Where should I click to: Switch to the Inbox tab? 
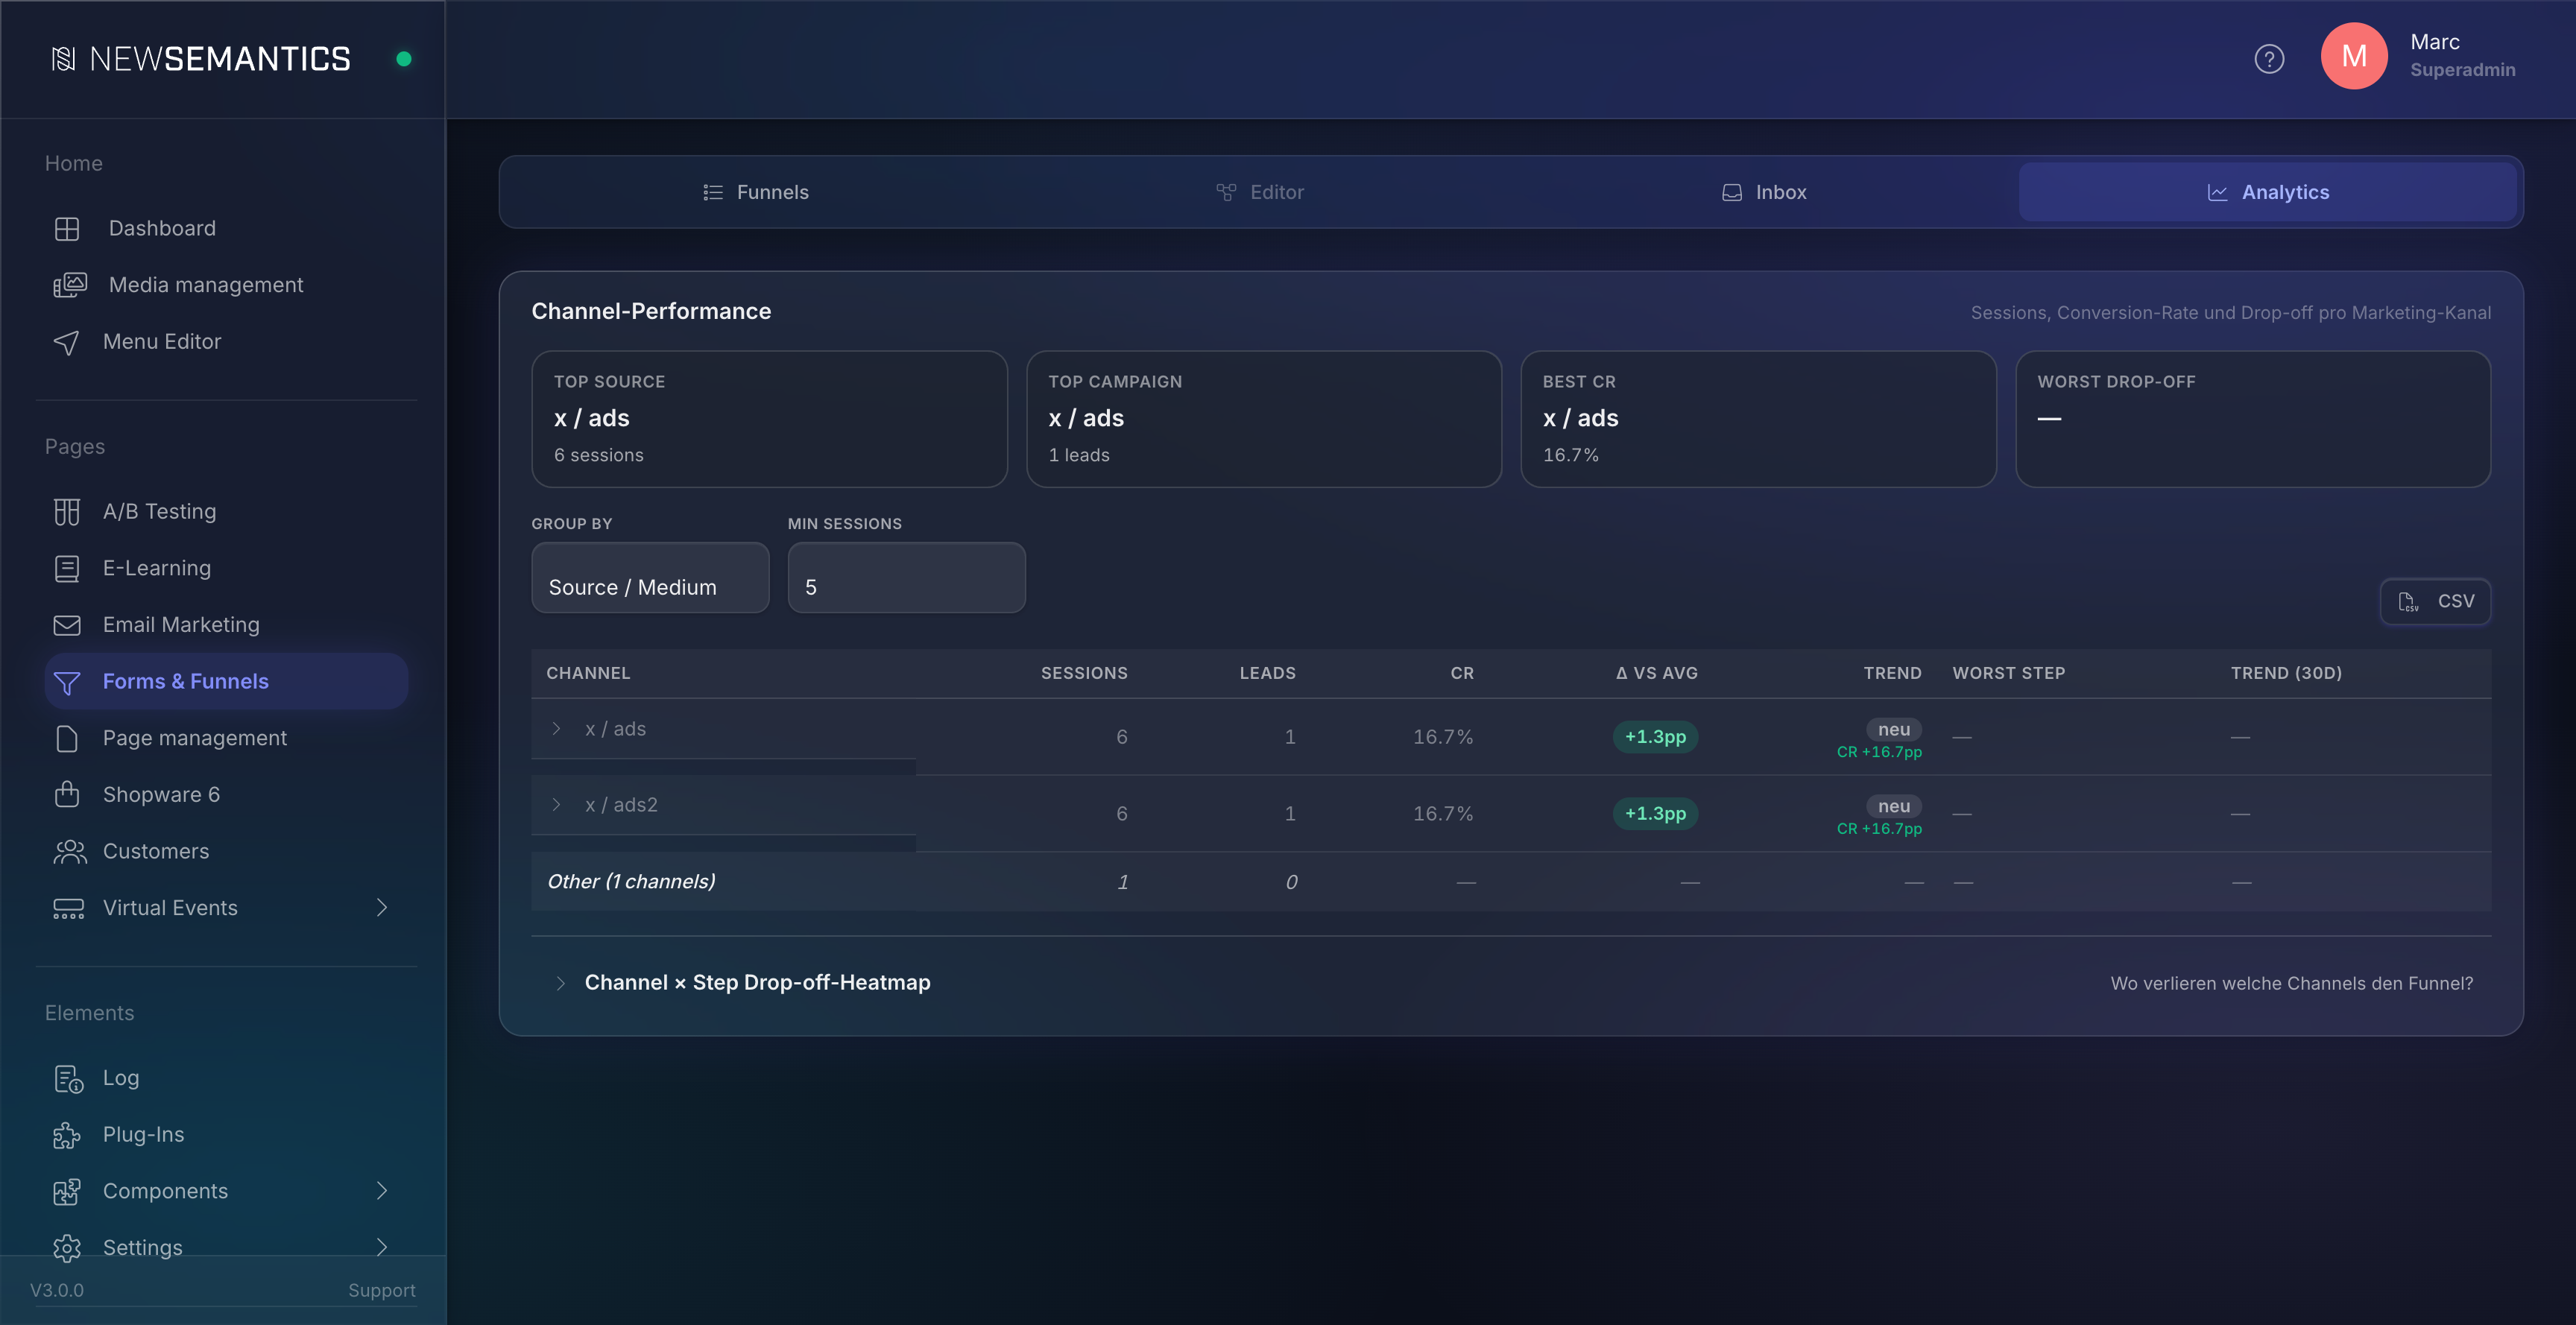click(1764, 192)
